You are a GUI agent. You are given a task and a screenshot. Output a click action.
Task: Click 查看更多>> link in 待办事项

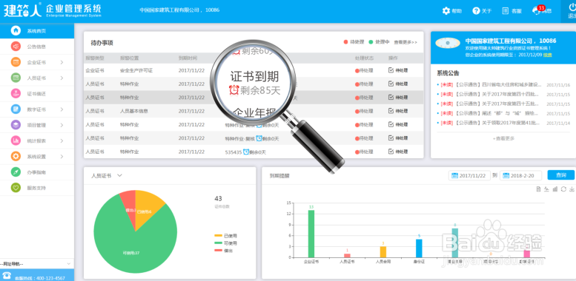405,42
